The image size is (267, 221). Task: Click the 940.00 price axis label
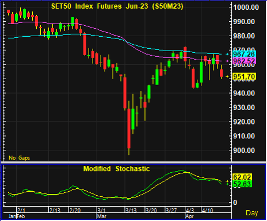(x=244, y=93)
